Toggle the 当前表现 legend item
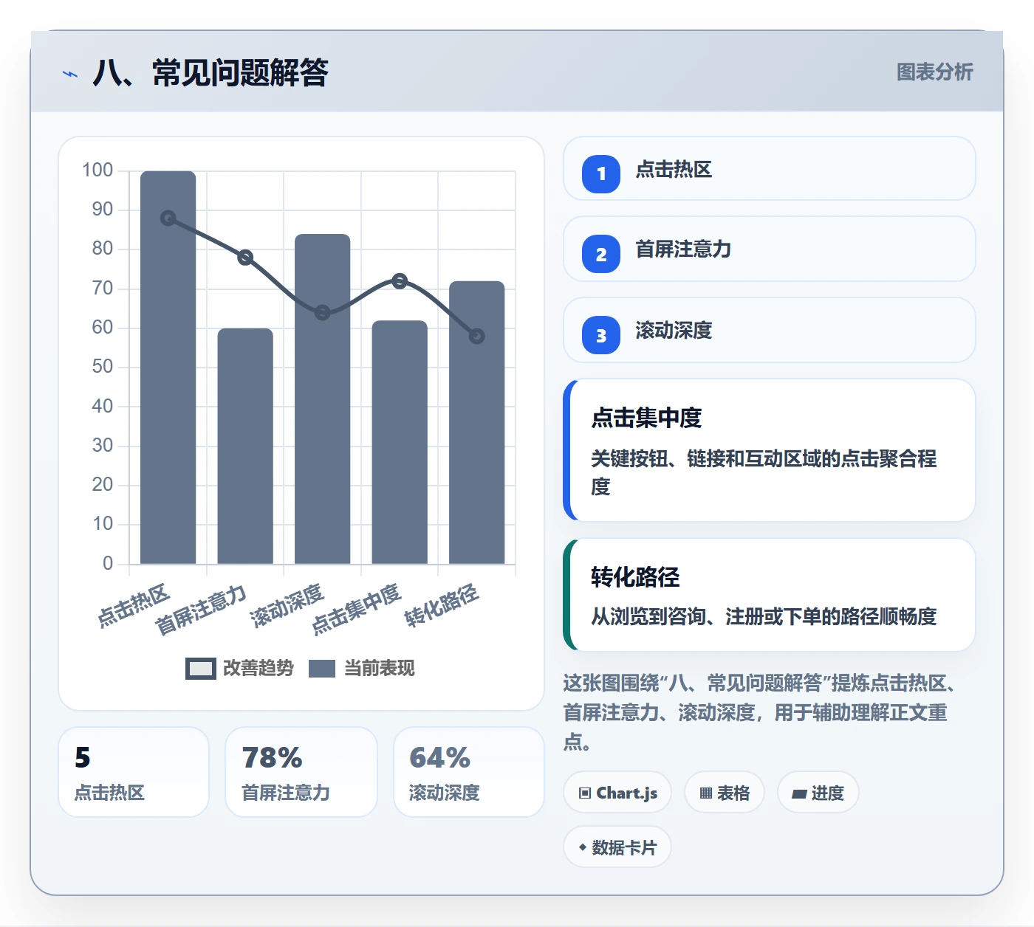The height and width of the screenshot is (927, 1034). click(x=361, y=668)
